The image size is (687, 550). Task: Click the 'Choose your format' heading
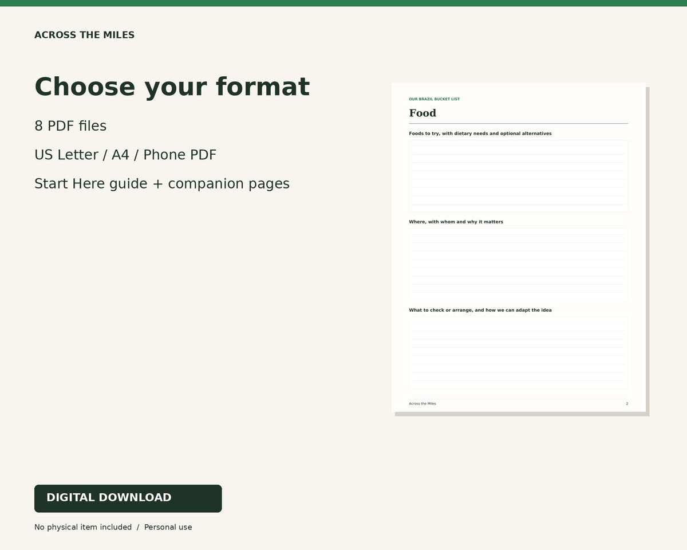click(x=172, y=87)
